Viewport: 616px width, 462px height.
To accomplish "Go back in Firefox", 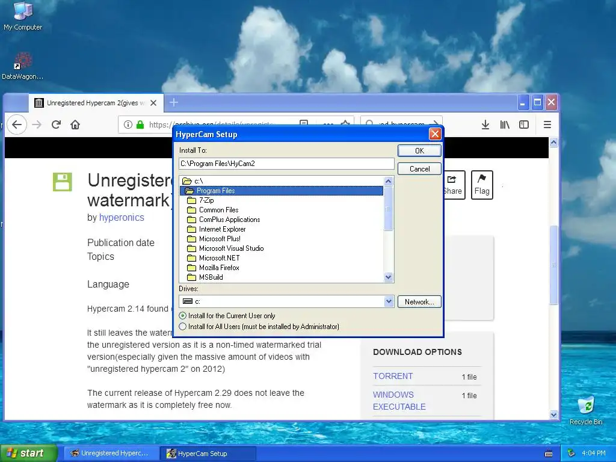I will click(16, 125).
